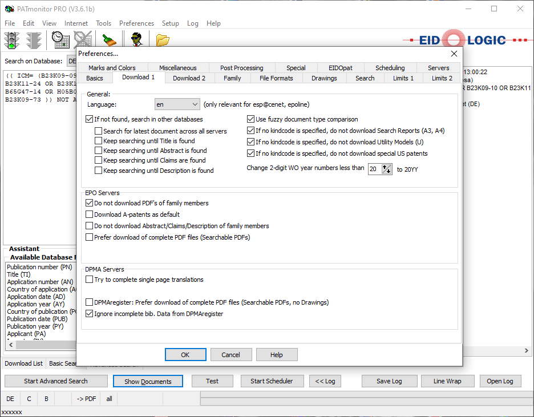Image resolution: width=534 pixels, height=417 pixels.
Task: Open the Setup menu
Action: (170, 23)
